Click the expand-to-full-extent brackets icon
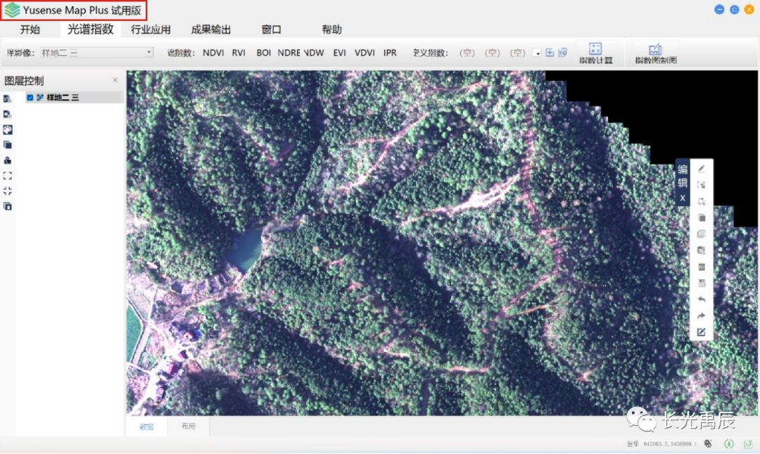Screen dimensions: 760x454 coord(8,175)
